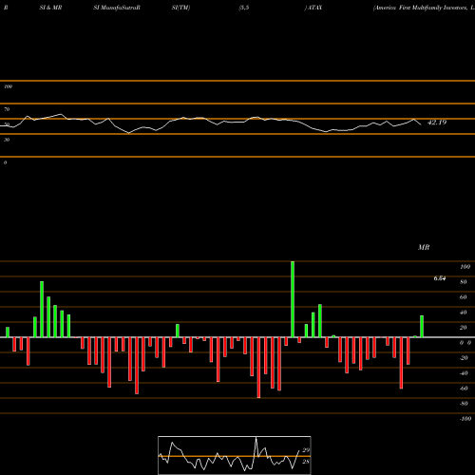
Task: Select the deepest red MR bar near -80
Action: [x=258, y=368]
